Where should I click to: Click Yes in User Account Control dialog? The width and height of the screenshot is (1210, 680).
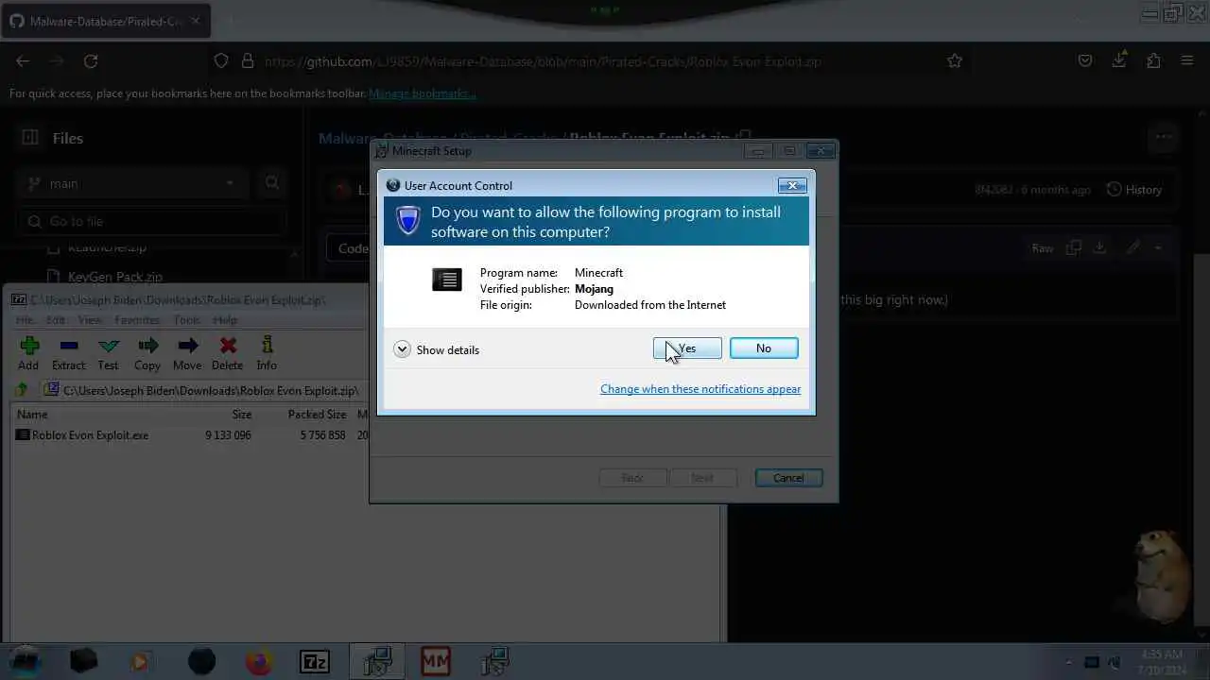687,348
